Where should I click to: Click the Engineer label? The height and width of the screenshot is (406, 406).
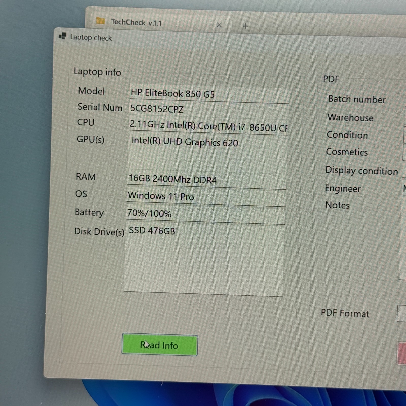[343, 189]
